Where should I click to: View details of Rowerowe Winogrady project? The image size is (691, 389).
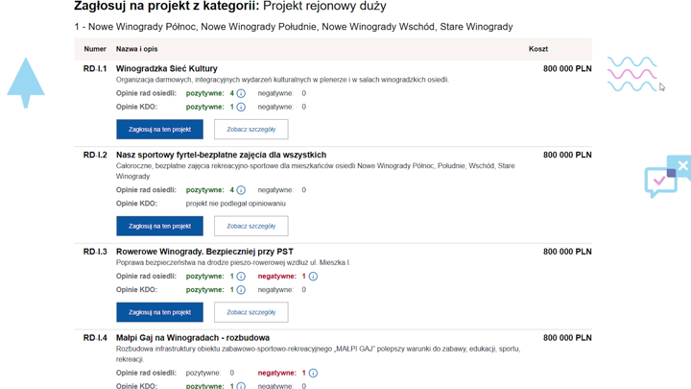point(250,312)
